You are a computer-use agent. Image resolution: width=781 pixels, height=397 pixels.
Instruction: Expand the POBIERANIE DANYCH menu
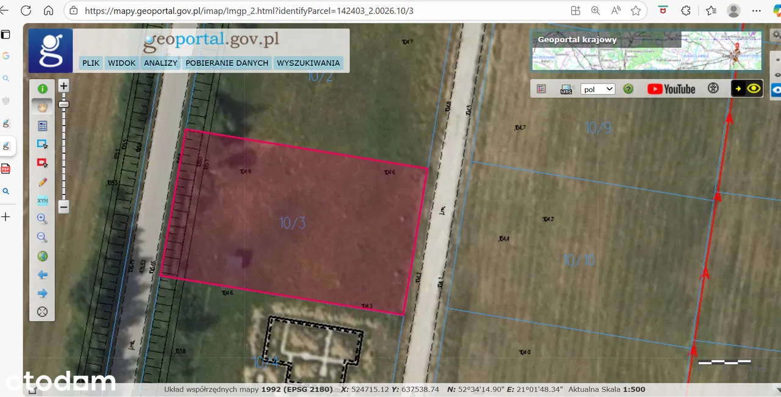[x=227, y=63]
